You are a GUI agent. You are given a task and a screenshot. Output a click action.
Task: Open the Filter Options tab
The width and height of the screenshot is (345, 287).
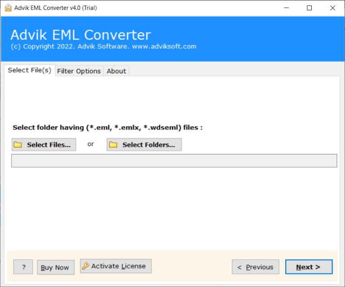pos(79,71)
